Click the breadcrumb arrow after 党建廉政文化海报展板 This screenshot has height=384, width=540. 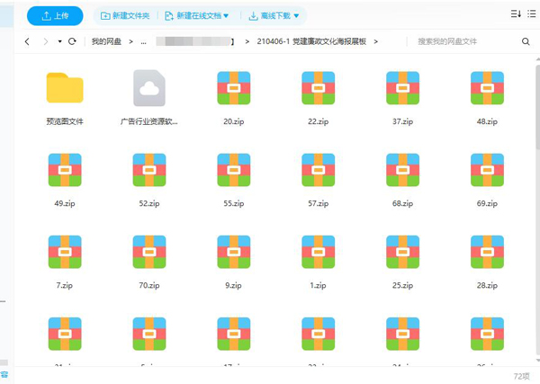coord(375,41)
